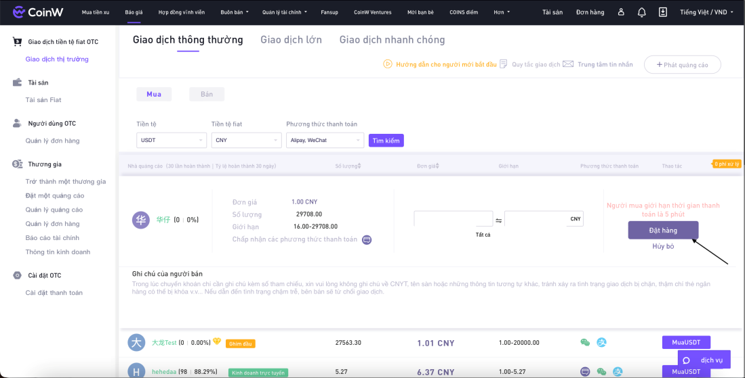Open Quản lý quảng cáo in sidebar

coord(54,210)
